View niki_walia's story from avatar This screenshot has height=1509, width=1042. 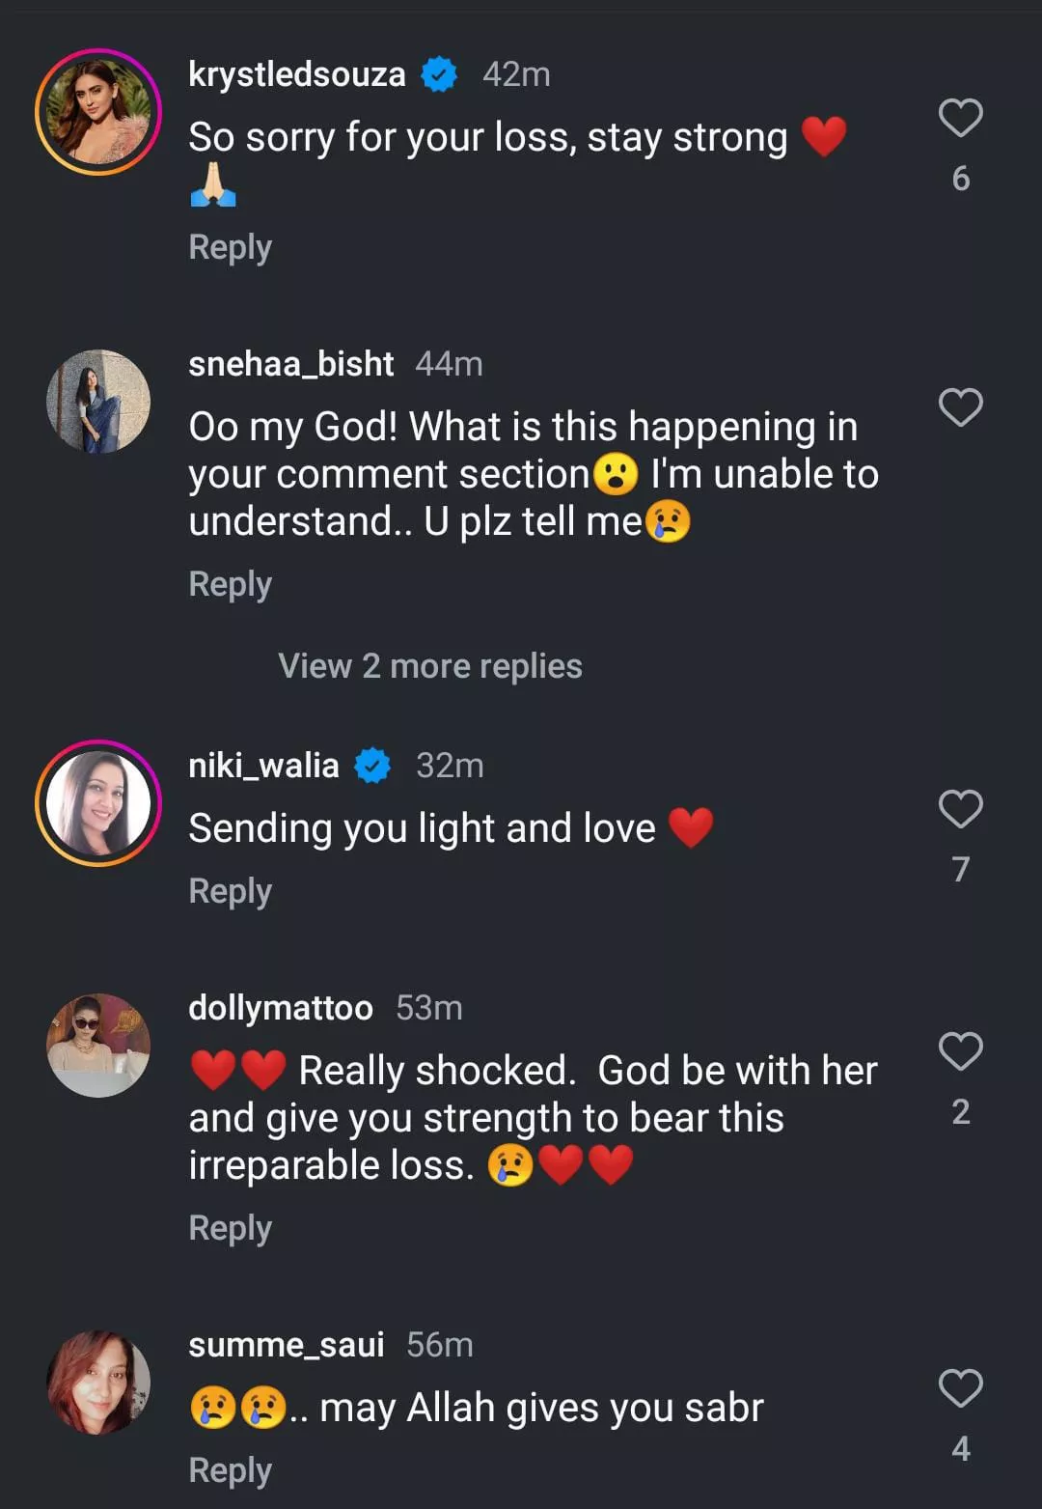pyautogui.click(x=98, y=803)
